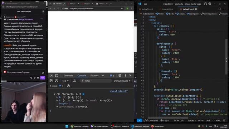
Task: Click the Ln 44, Col 11 position indicator
Action: pos(180,120)
